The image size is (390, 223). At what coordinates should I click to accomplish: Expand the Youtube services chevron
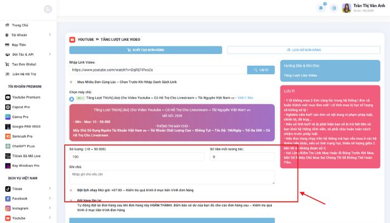50,218
